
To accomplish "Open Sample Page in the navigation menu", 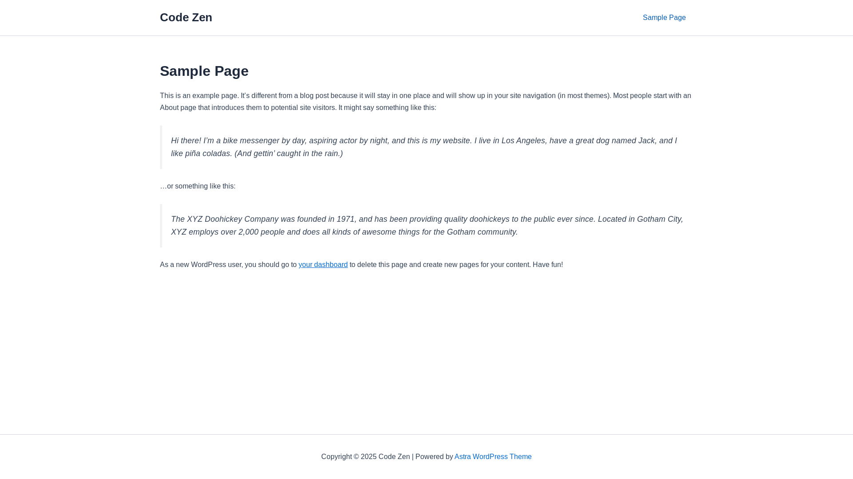I will 664,18.
